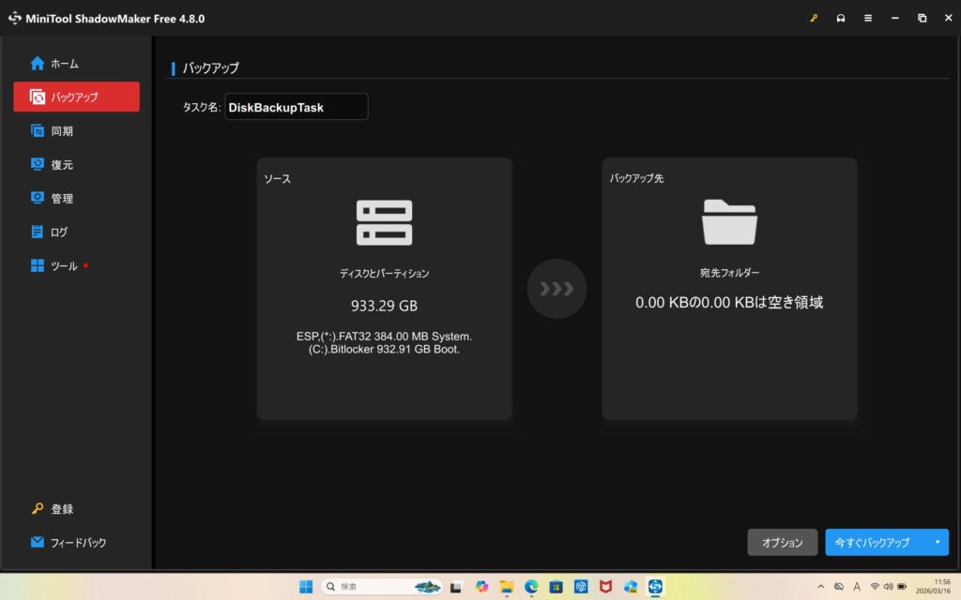Click the headset support icon in title bar
Screen dimensions: 961x600
(x=840, y=18)
